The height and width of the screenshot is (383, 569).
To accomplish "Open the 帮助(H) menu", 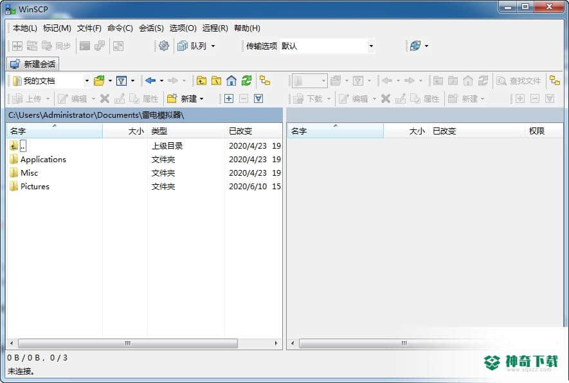I will point(247,28).
